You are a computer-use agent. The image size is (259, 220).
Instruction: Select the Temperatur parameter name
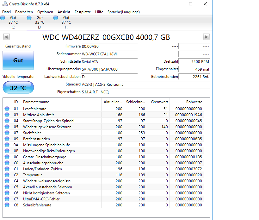coord(32,175)
